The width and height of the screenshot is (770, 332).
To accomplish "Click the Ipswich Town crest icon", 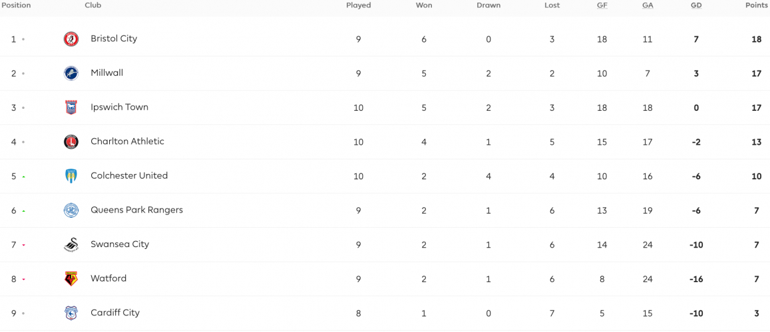I will pos(71,108).
